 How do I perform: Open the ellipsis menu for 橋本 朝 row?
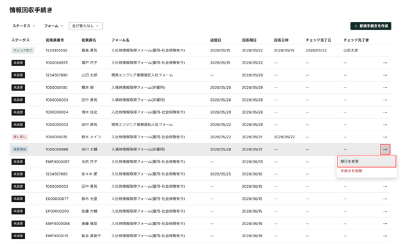(x=385, y=87)
